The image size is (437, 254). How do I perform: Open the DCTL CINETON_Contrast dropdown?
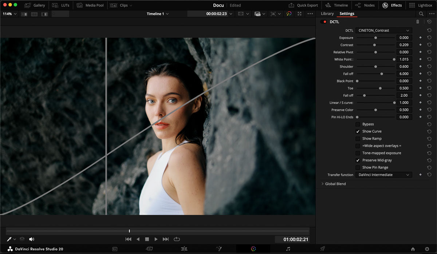click(384, 31)
